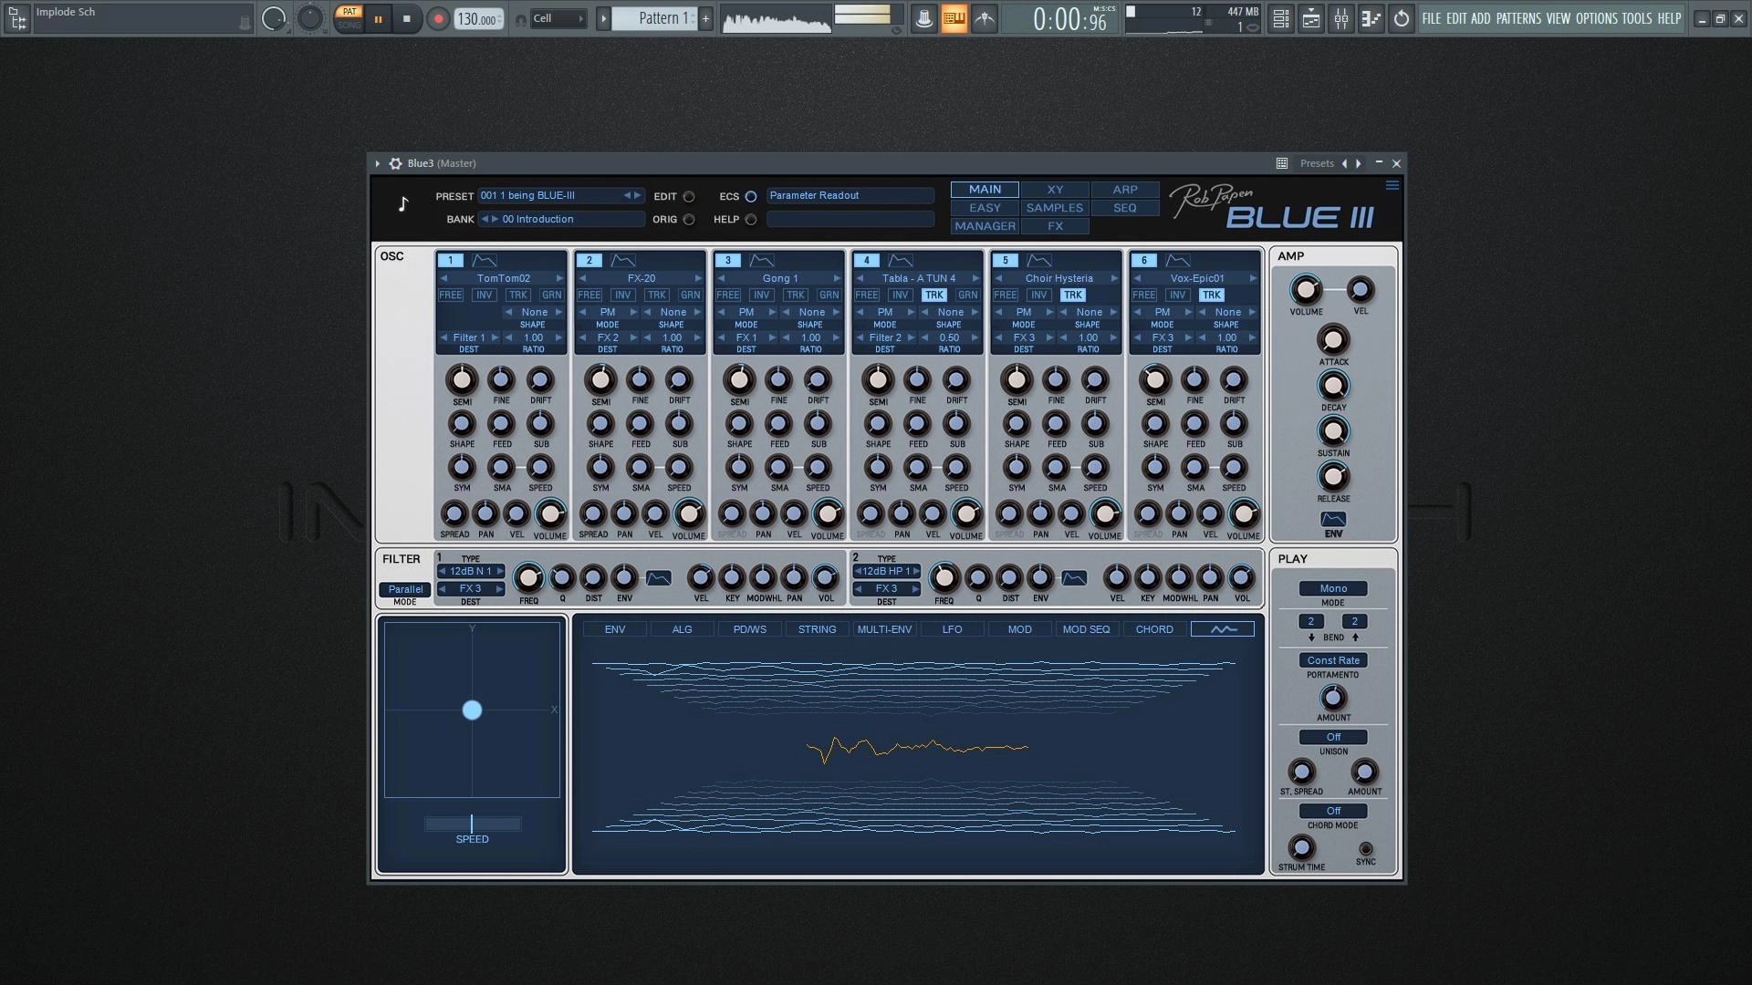Viewport: 1752px width, 985px height.
Task: Open the PATTERNS menu
Action: [1518, 18]
